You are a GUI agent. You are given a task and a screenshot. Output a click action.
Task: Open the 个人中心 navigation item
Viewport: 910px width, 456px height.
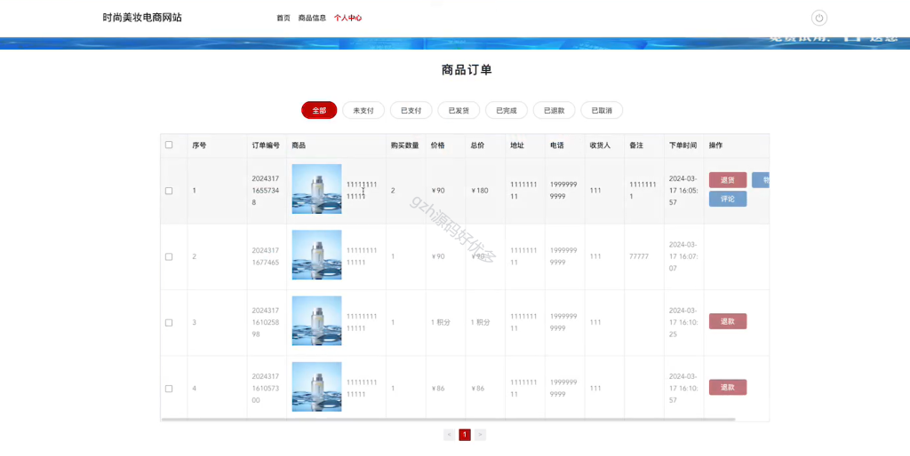[347, 18]
